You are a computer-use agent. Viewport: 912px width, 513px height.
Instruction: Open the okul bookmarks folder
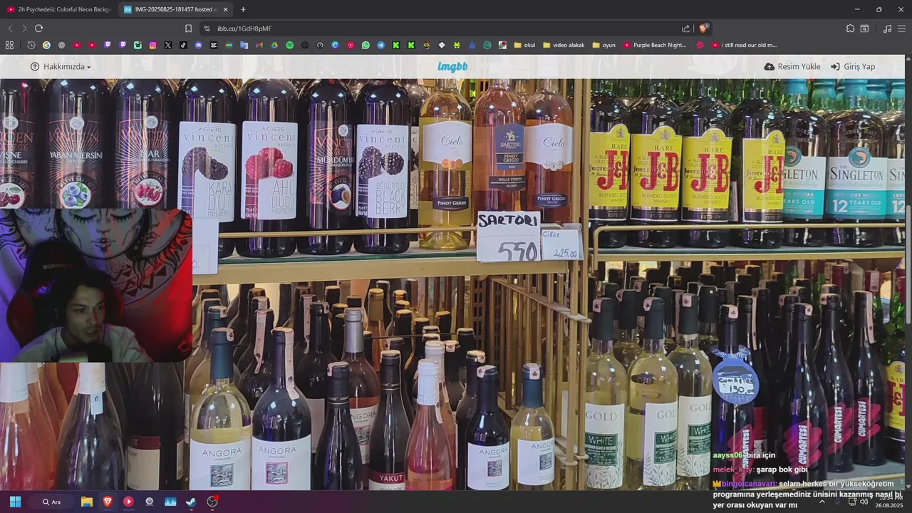coord(524,45)
